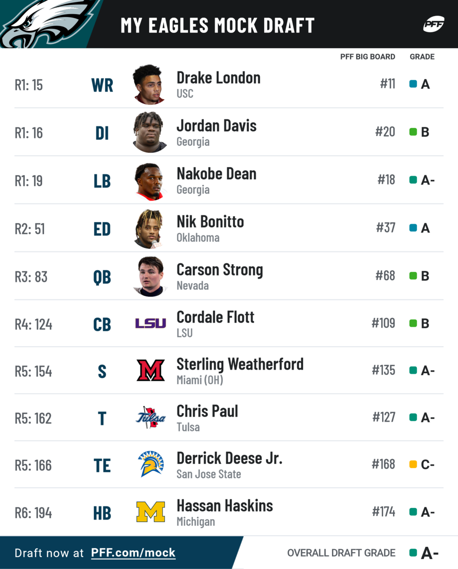Click Nakobe Dean's headshot photo

[x=149, y=181]
